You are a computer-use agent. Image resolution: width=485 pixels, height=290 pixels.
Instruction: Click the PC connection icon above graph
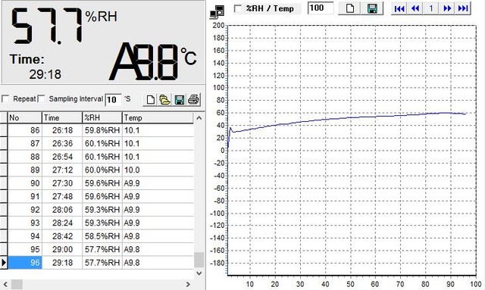coord(217,12)
